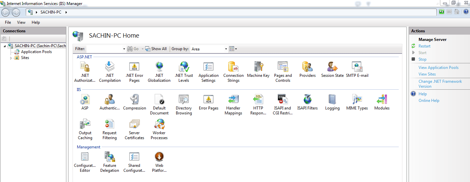
Task: Open the Machine Key feature
Action: pyautogui.click(x=258, y=70)
